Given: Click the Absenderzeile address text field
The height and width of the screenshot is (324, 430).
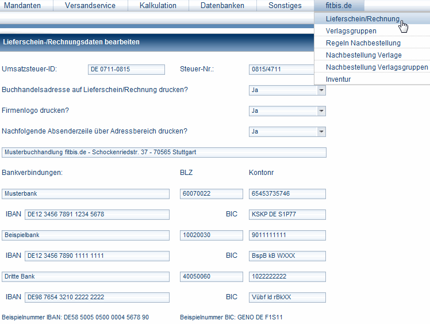Looking at the screenshot, I should [x=164, y=153].
